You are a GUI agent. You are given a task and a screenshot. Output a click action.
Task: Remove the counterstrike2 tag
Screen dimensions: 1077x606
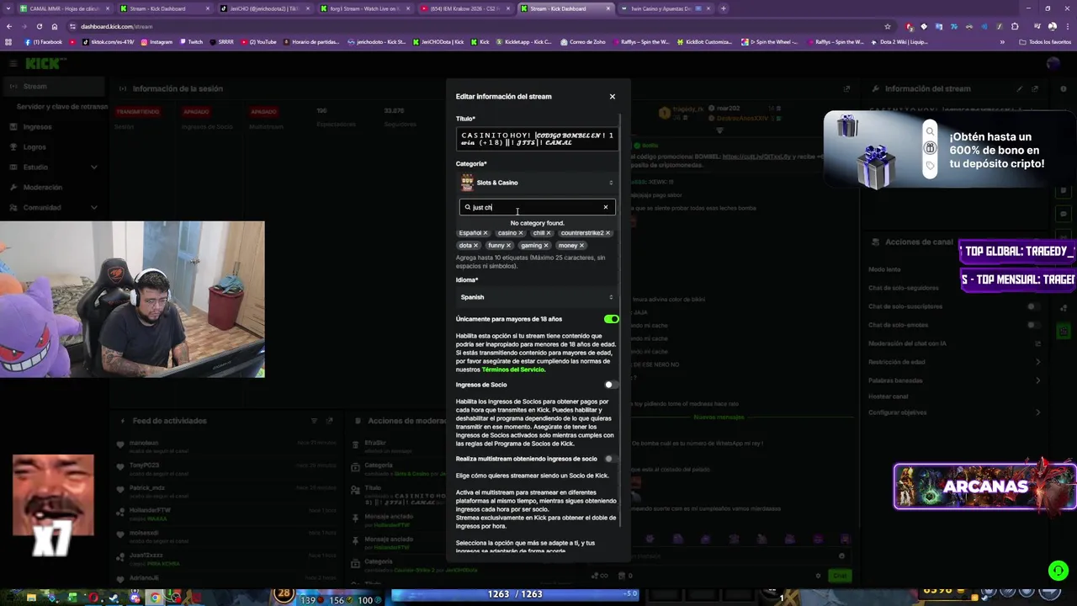pyautogui.click(x=607, y=233)
